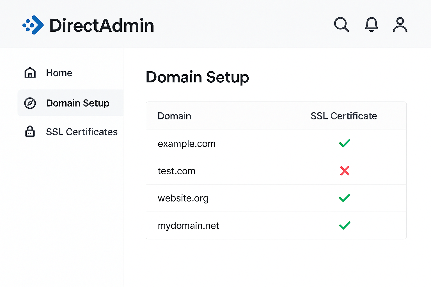
Task: Click the Domain column header
Action: click(x=174, y=116)
